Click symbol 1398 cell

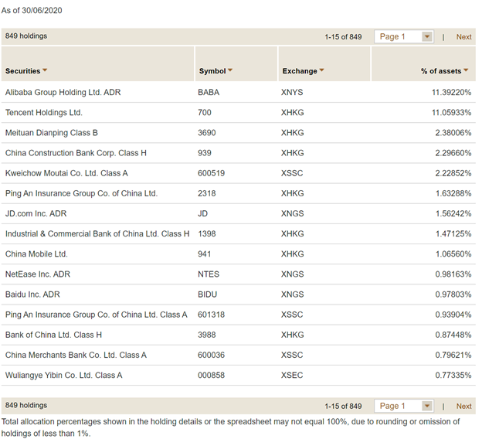point(206,234)
